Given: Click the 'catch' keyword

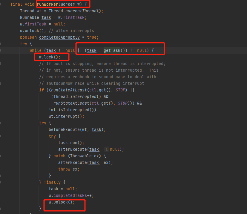Looking at the screenshot, I should (x=59, y=156).
